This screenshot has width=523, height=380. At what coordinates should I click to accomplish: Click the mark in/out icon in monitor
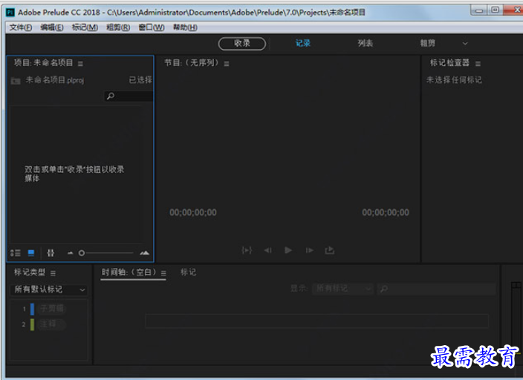click(x=247, y=250)
